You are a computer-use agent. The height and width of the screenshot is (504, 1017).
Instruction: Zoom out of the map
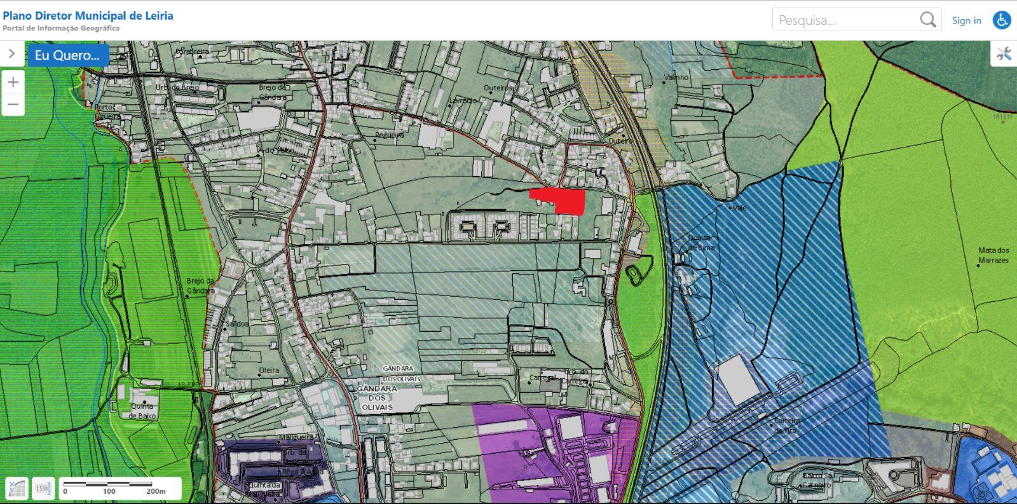click(13, 104)
